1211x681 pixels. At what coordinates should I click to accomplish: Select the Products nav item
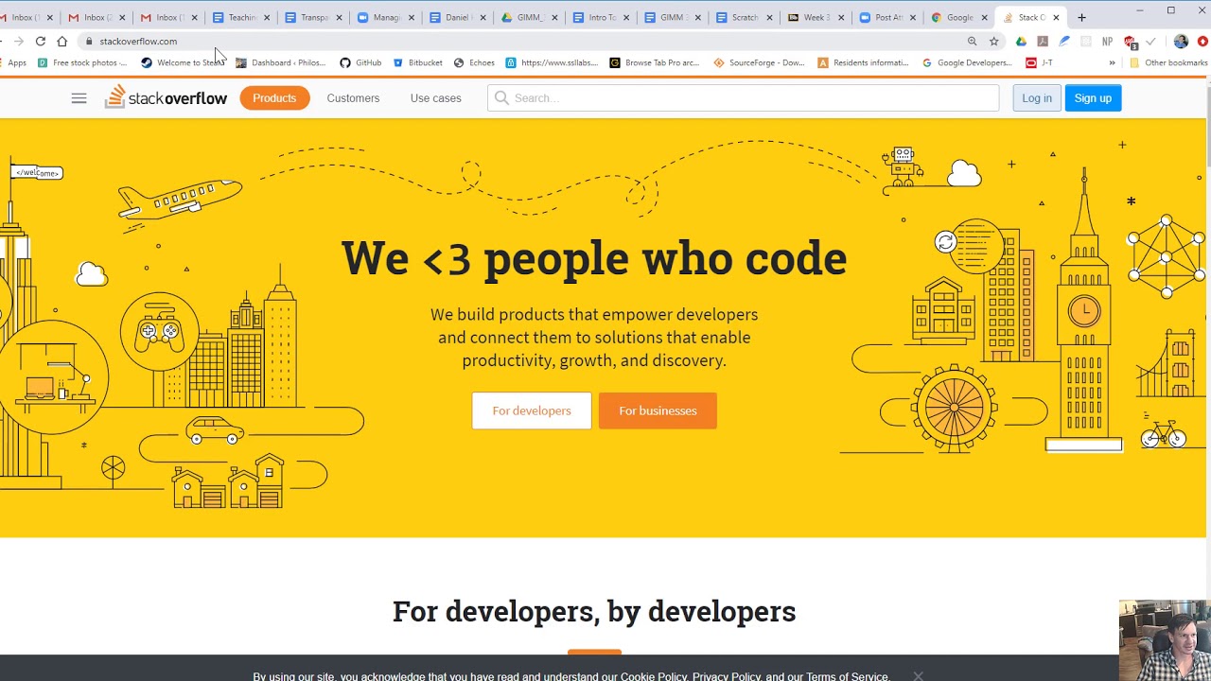(x=274, y=98)
